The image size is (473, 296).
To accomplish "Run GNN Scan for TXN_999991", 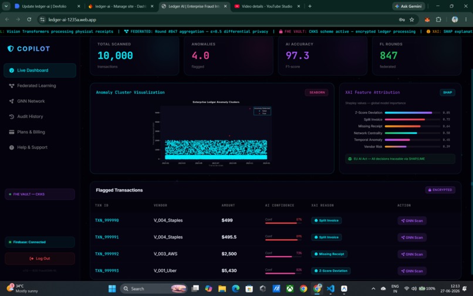I will [x=412, y=237].
